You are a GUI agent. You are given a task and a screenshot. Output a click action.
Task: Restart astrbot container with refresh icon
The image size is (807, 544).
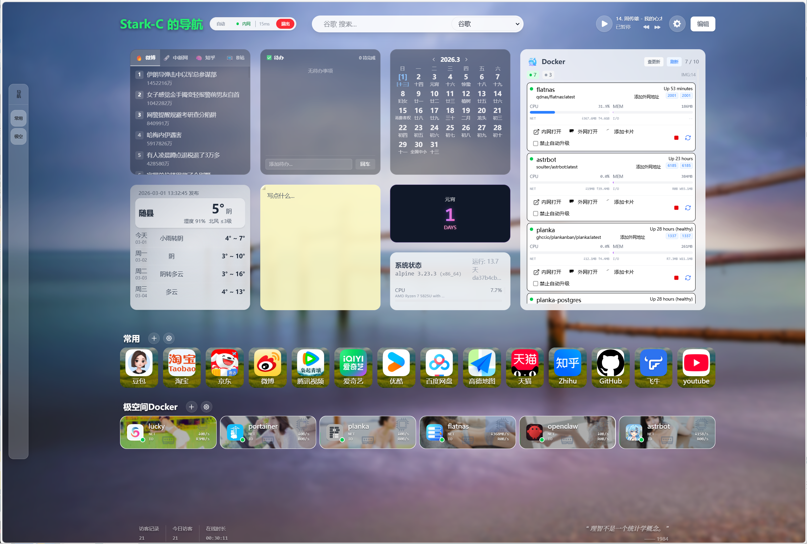(688, 208)
